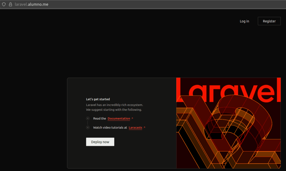Click the bullet icon beside Read the Documentation
The width and height of the screenshot is (286, 171).
[x=87, y=118]
